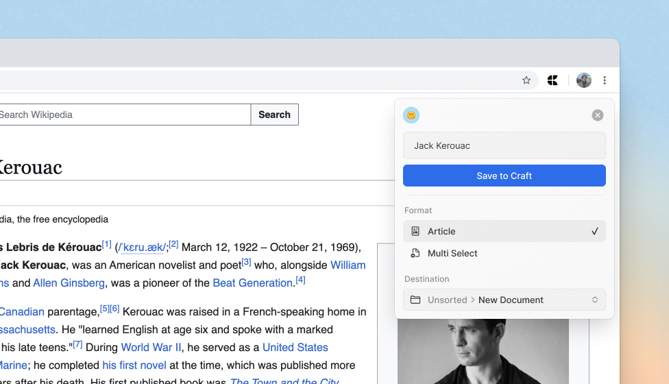Focus the Search Wikipedia field
The image size is (669, 384).
(125, 115)
